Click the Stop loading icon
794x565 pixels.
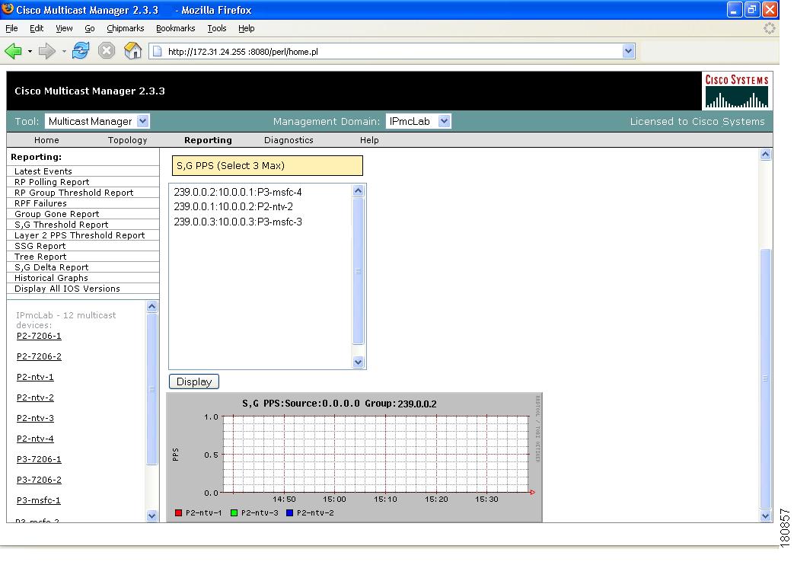pos(107,51)
